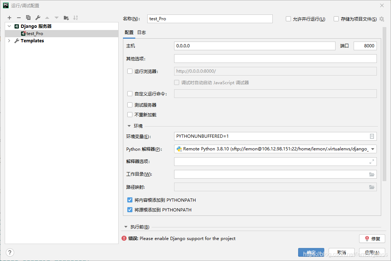Open the gear settings next to 存储为项目文件

point(382,19)
